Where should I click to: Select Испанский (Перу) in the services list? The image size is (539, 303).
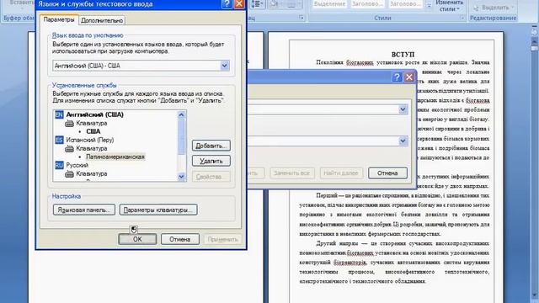pos(90,140)
